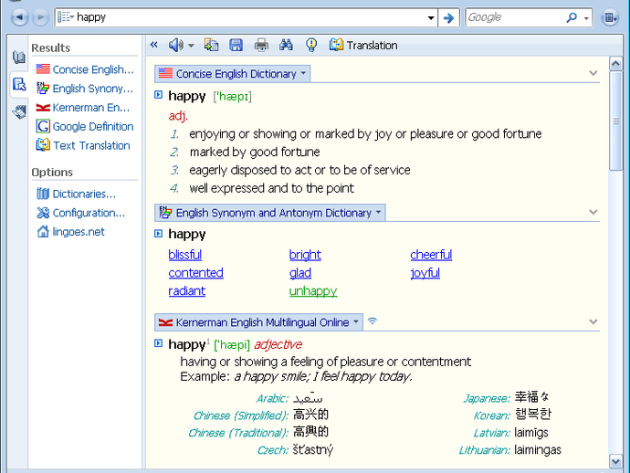The image size is (630, 473).
Task: Toggle the happy entry in Concise dictionary
Action: pos(159,95)
